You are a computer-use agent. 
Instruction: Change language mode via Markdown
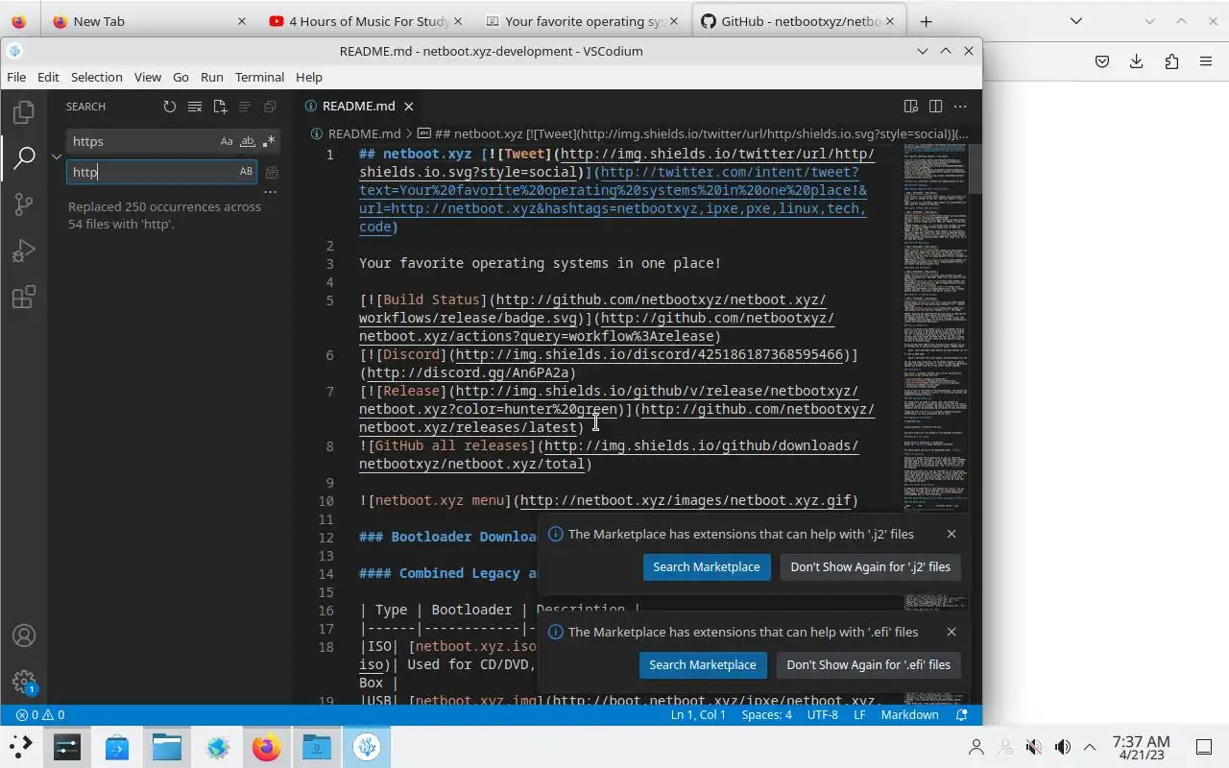909,715
